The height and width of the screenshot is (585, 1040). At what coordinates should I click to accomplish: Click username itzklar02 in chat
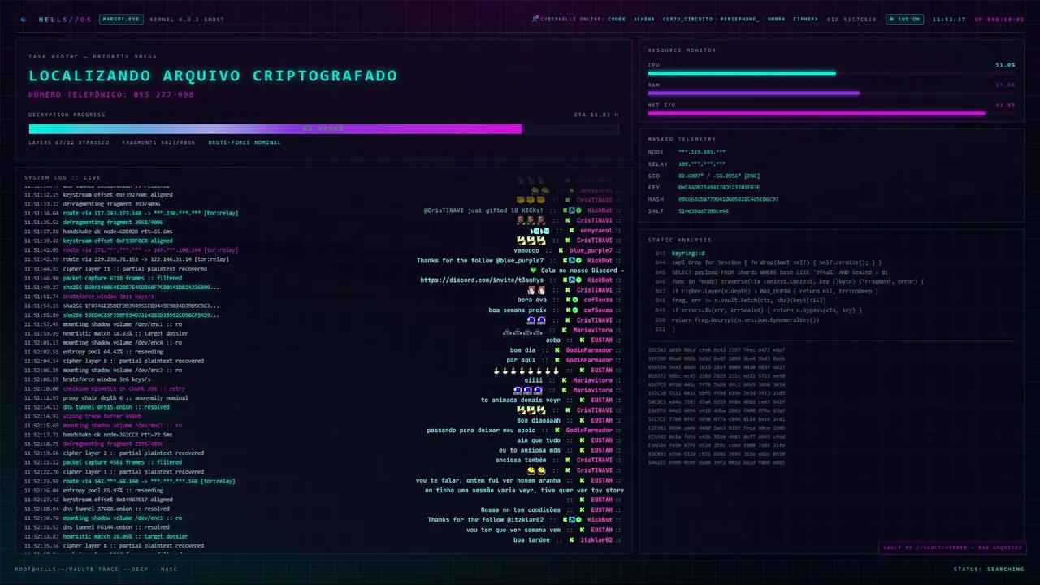coord(597,539)
